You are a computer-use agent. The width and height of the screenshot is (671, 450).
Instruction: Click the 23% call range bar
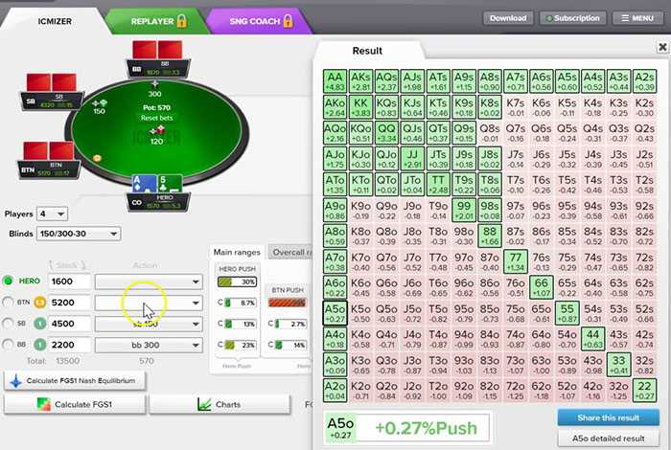pos(241,345)
